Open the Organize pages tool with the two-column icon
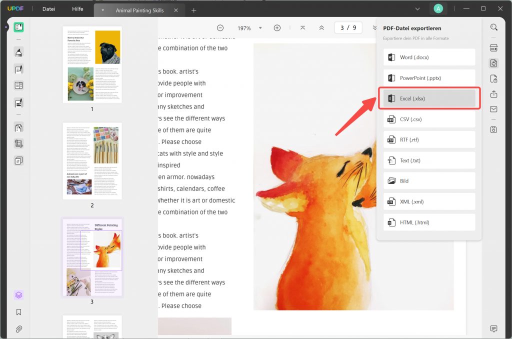512x339 pixels. coord(18,85)
